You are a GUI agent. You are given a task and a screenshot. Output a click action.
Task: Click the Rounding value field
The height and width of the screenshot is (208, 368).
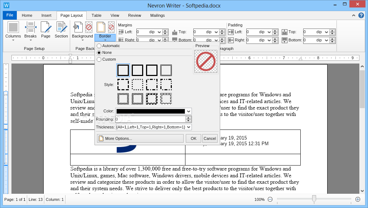tap(150, 119)
